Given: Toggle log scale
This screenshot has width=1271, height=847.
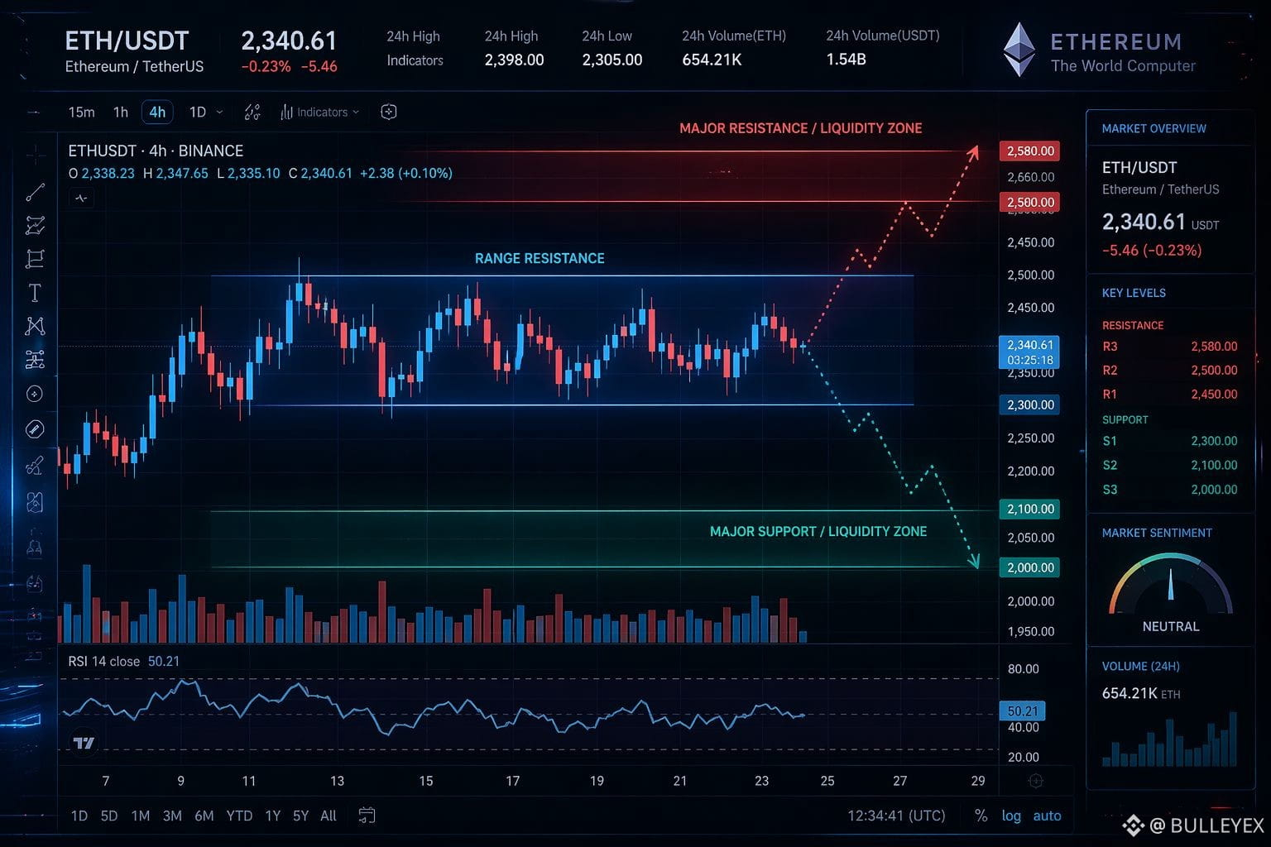Looking at the screenshot, I should click(x=1011, y=816).
